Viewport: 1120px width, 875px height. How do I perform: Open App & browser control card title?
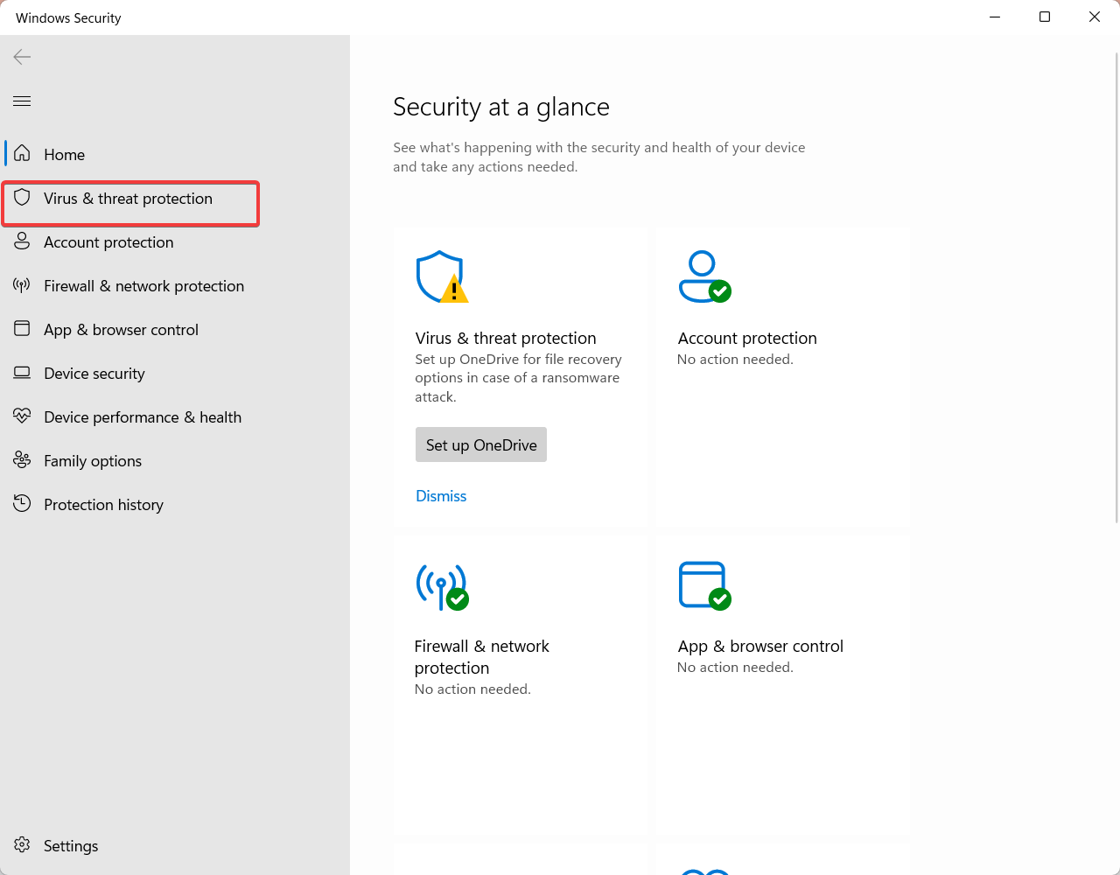[x=760, y=646]
